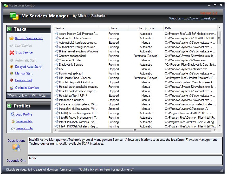Click the grayed Start Service checkmark icon
The image size is (227, 176).
coord(11,46)
